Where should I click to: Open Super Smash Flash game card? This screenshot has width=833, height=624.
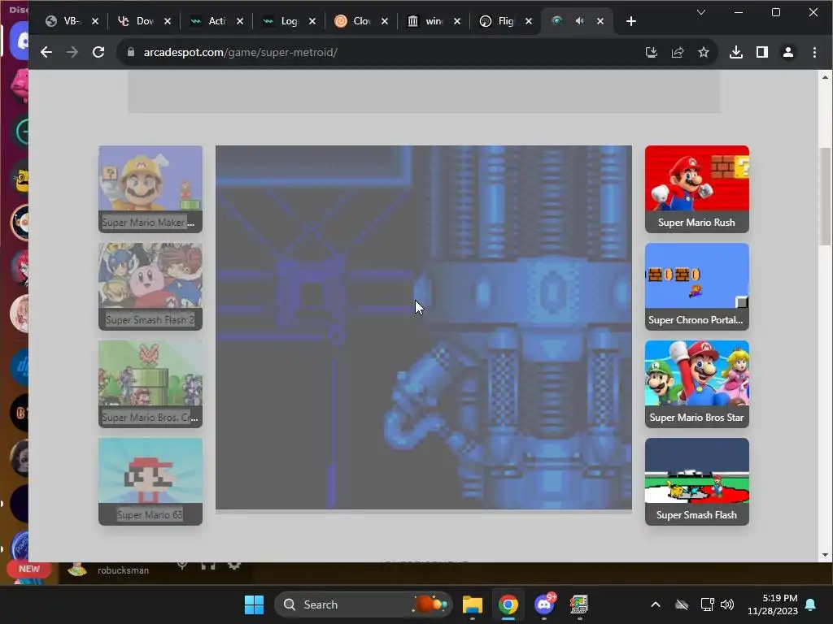click(x=697, y=482)
